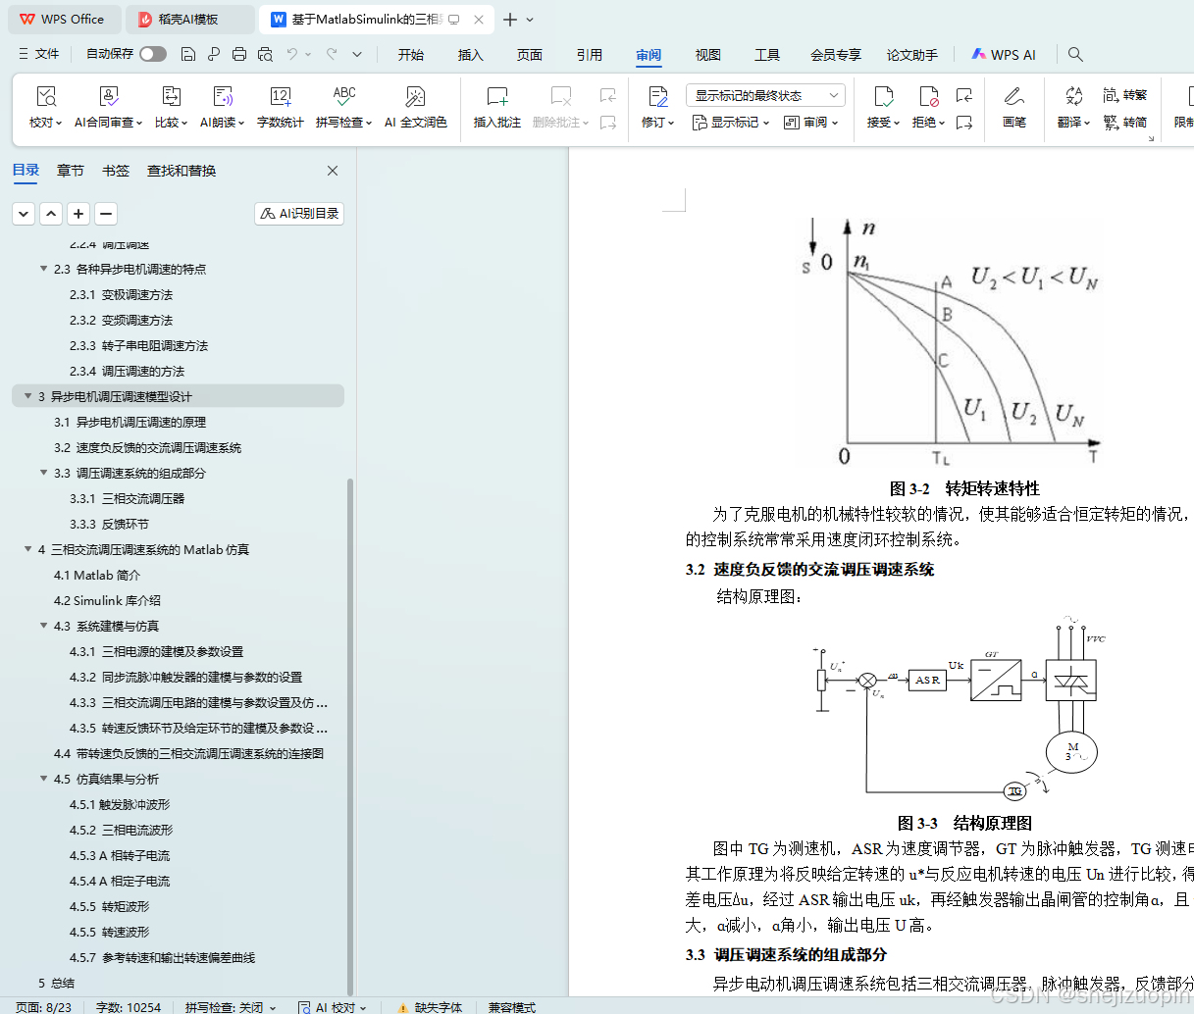Viewport: 1194px width, 1014px height.
Task: Convert text with 转繁 button
Action: [x=1125, y=95]
